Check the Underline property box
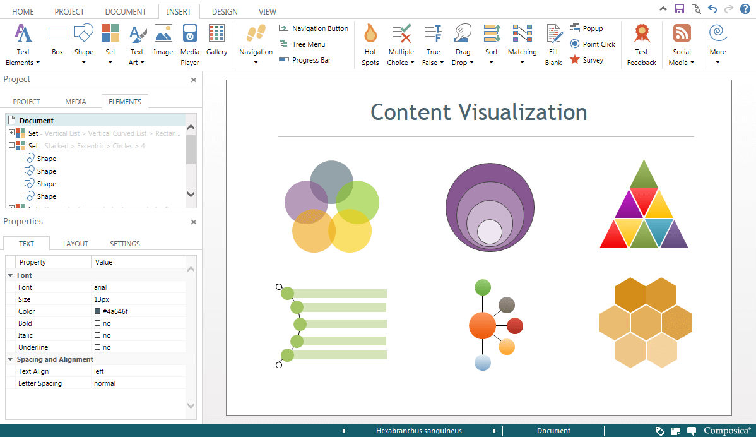Viewport: 756px width, 437px height. (98, 347)
